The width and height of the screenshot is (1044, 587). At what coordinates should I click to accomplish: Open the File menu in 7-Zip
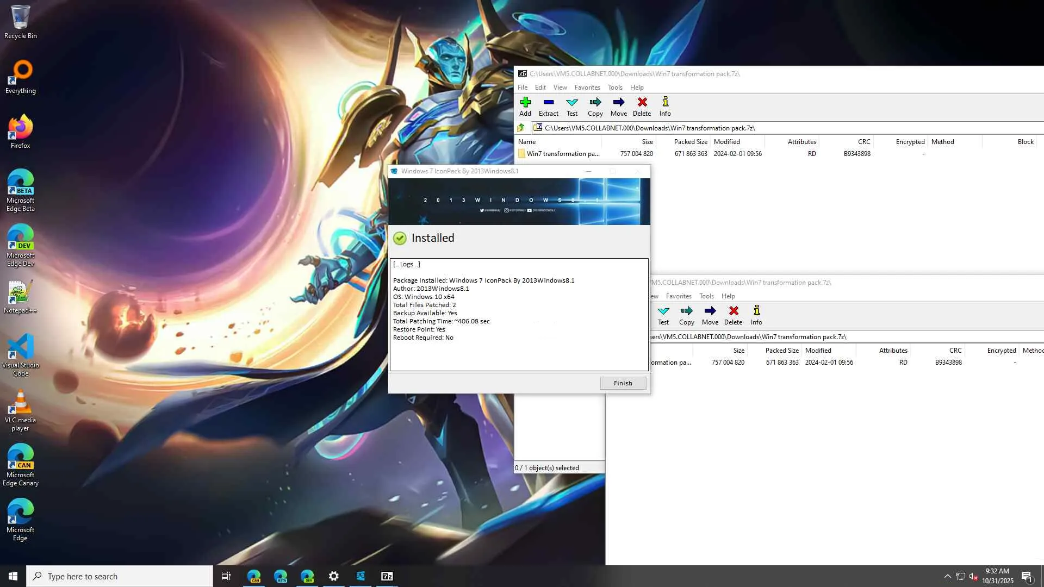coord(522,88)
